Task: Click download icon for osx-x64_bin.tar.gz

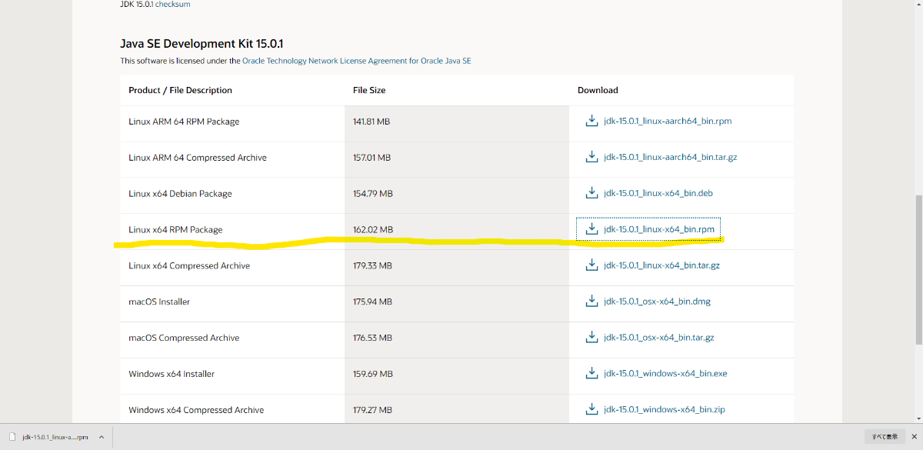Action: (x=591, y=337)
